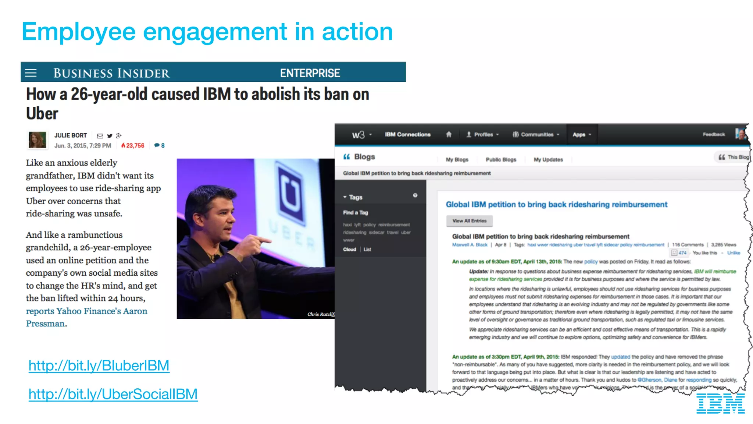Open the ENTERPRISE section in Business Insider
Screen dimensions: 753x424
[310, 73]
